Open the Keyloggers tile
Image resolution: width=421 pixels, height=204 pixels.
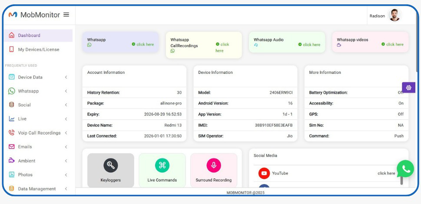click(x=111, y=170)
